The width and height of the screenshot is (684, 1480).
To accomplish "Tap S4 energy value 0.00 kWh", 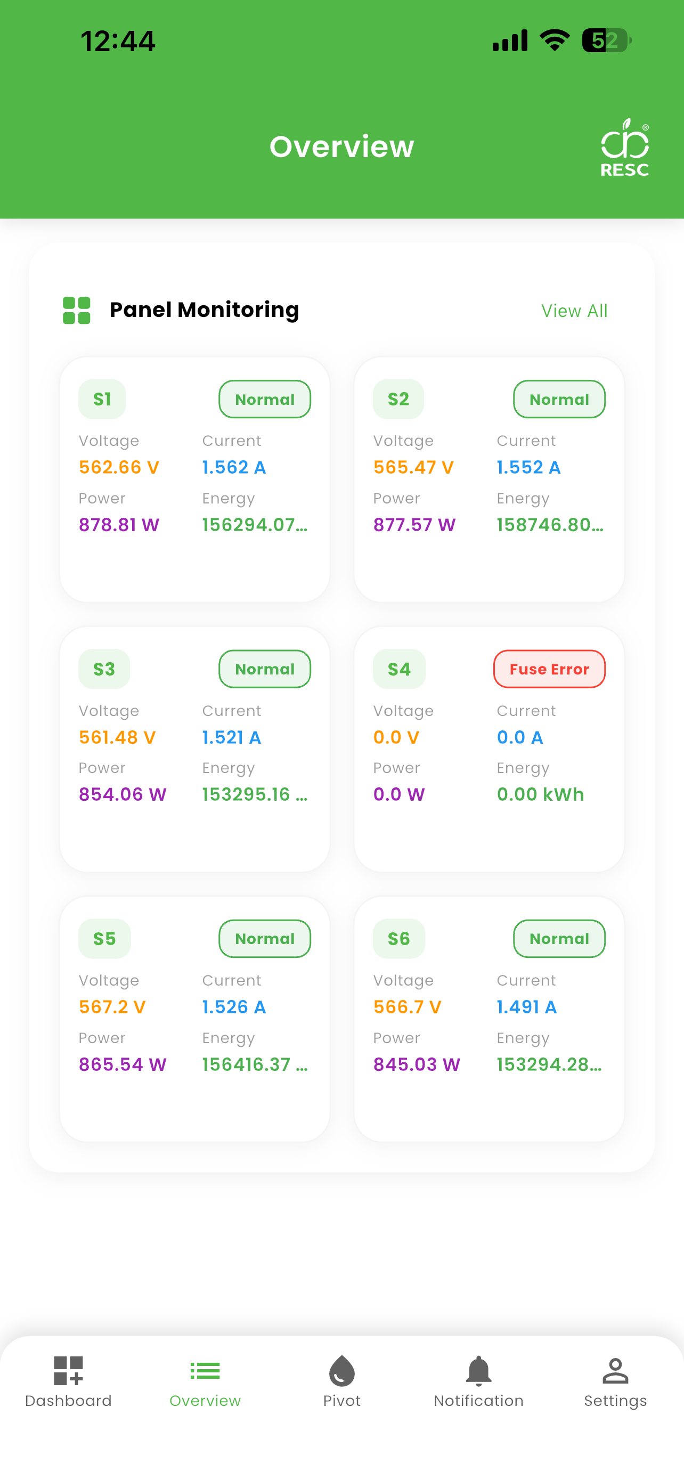I will 540,794.
